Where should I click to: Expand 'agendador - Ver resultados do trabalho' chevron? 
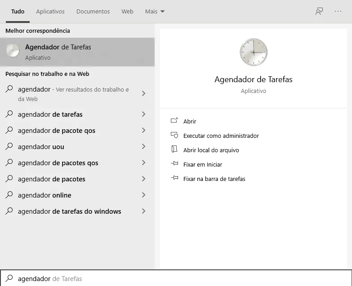(x=144, y=93)
